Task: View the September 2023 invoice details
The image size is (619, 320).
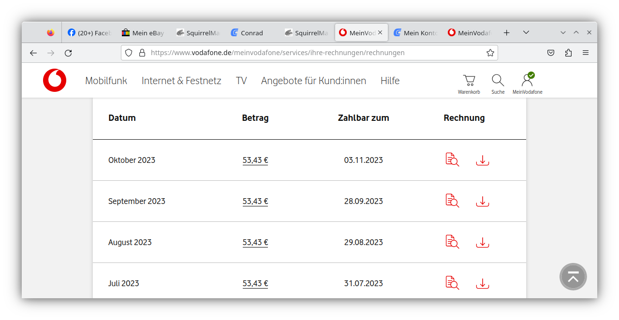Action: pyautogui.click(x=452, y=201)
